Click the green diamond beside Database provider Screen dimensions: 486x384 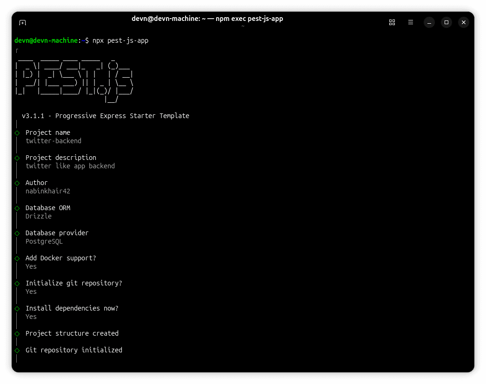[17, 233]
